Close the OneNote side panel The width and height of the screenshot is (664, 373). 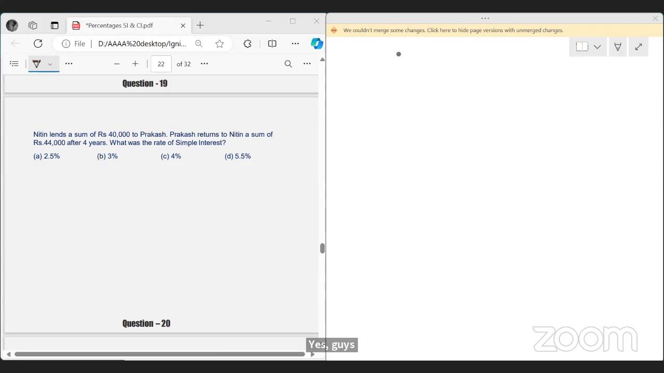point(655,18)
